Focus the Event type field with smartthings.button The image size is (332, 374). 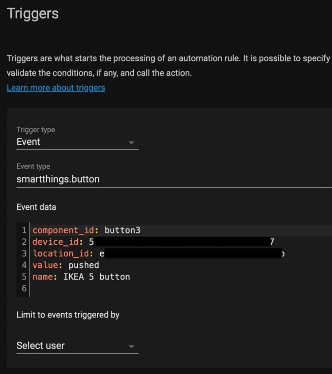[x=174, y=179]
